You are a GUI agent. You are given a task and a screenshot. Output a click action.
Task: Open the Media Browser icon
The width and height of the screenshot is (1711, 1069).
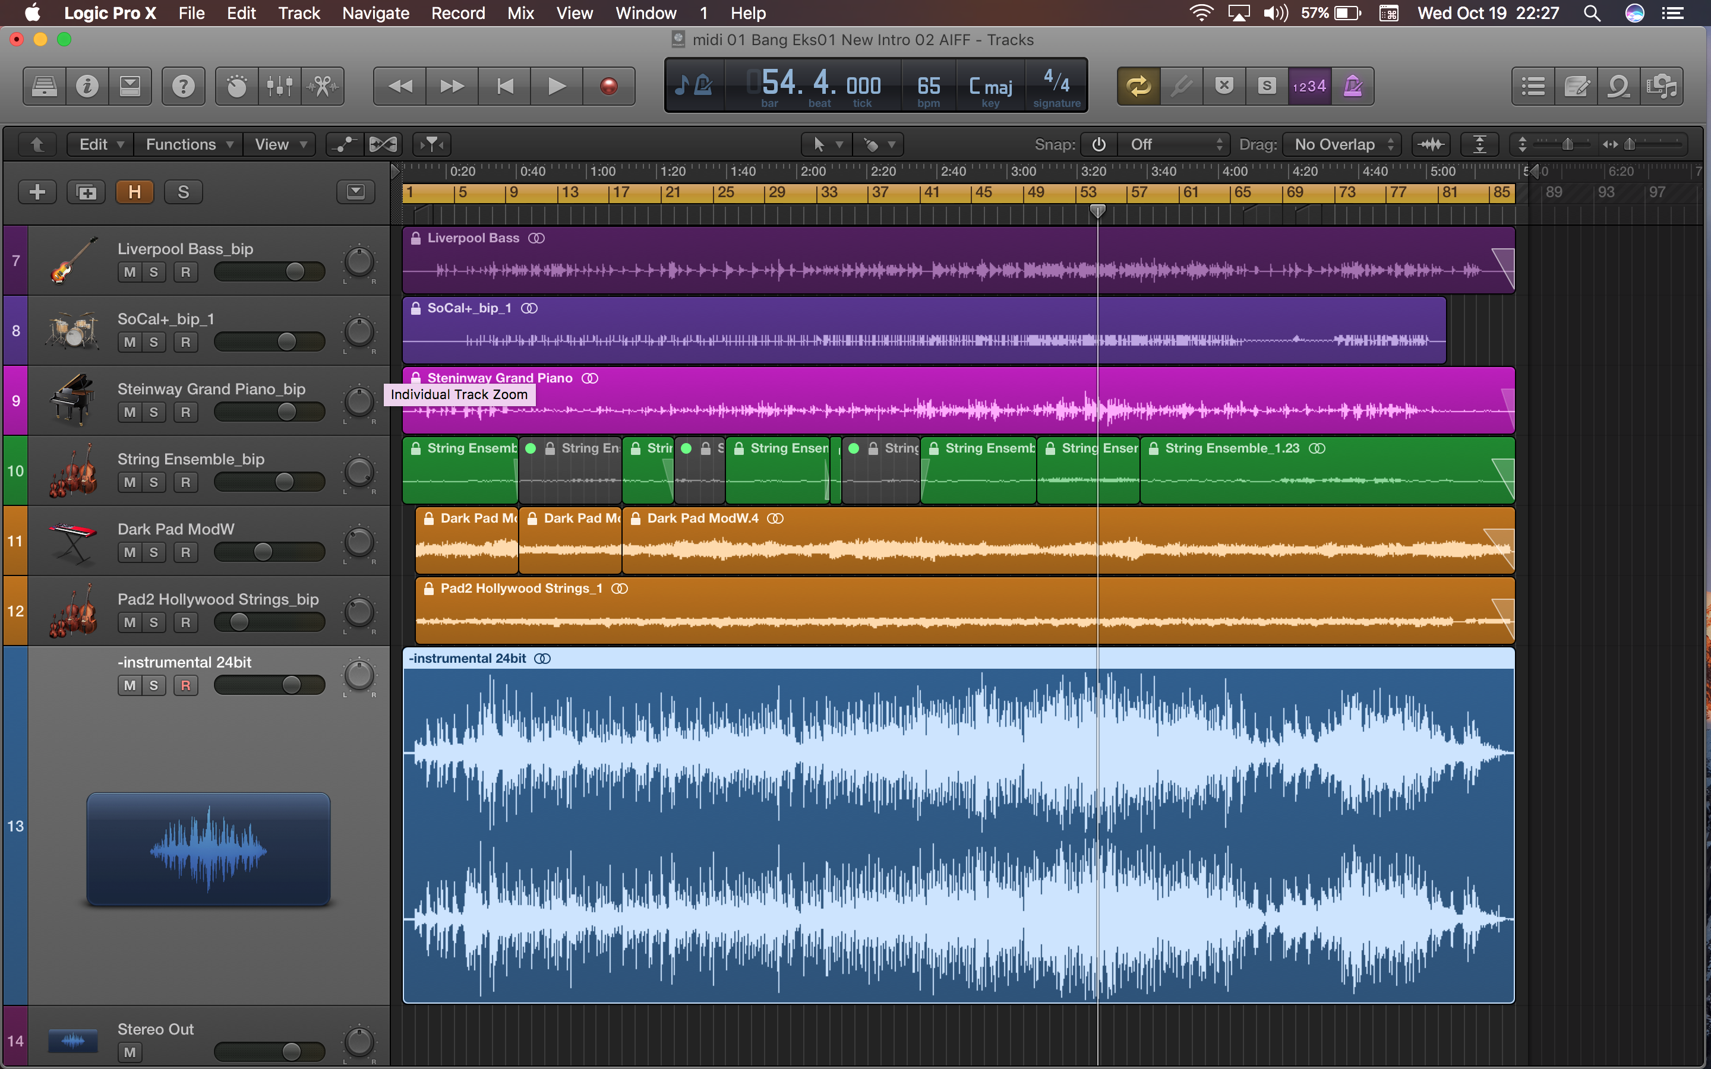pyautogui.click(x=1662, y=86)
